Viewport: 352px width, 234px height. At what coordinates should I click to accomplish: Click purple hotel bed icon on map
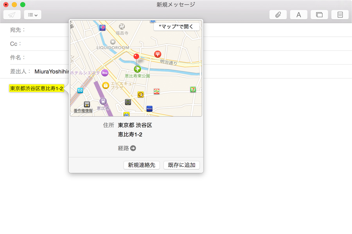tap(105, 73)
